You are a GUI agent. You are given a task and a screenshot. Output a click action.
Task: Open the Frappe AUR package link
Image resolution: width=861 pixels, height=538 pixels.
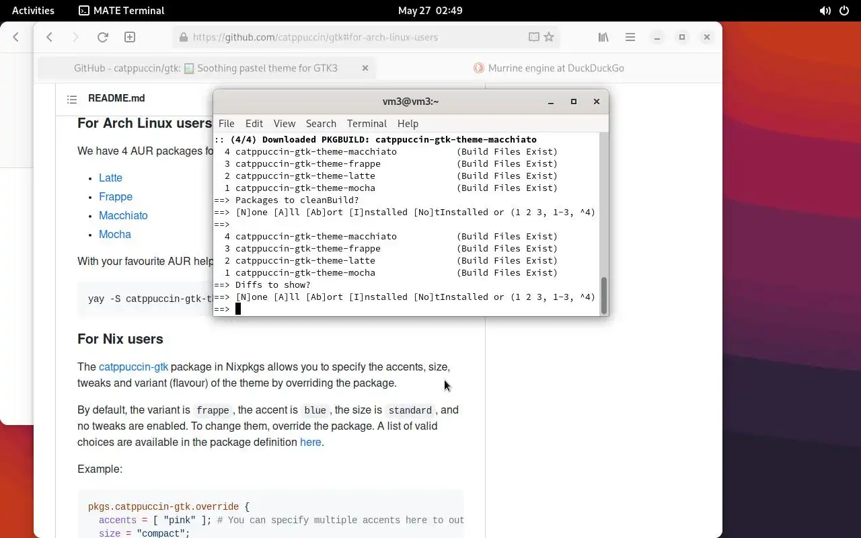(x=116, y=196)
